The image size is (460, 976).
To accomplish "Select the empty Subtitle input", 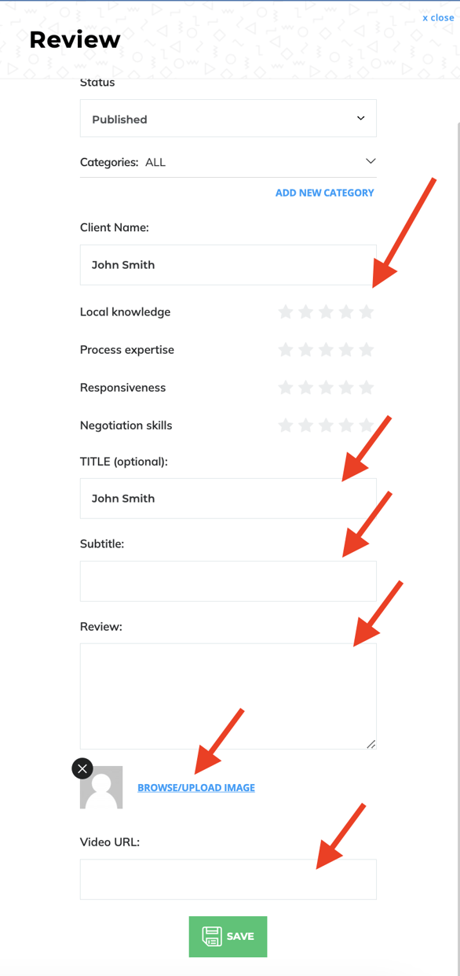I will pyautogui.click(x=228, y=581).
